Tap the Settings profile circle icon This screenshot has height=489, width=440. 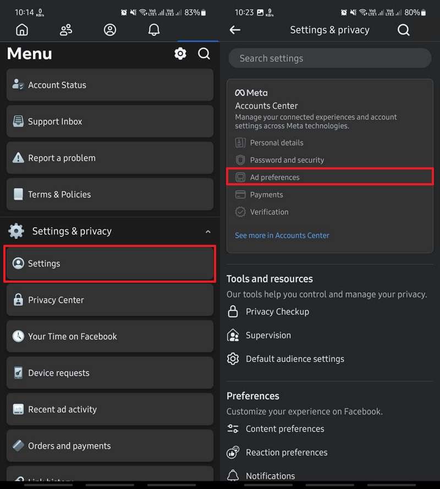pyautogui.click(x=18, y=263)
